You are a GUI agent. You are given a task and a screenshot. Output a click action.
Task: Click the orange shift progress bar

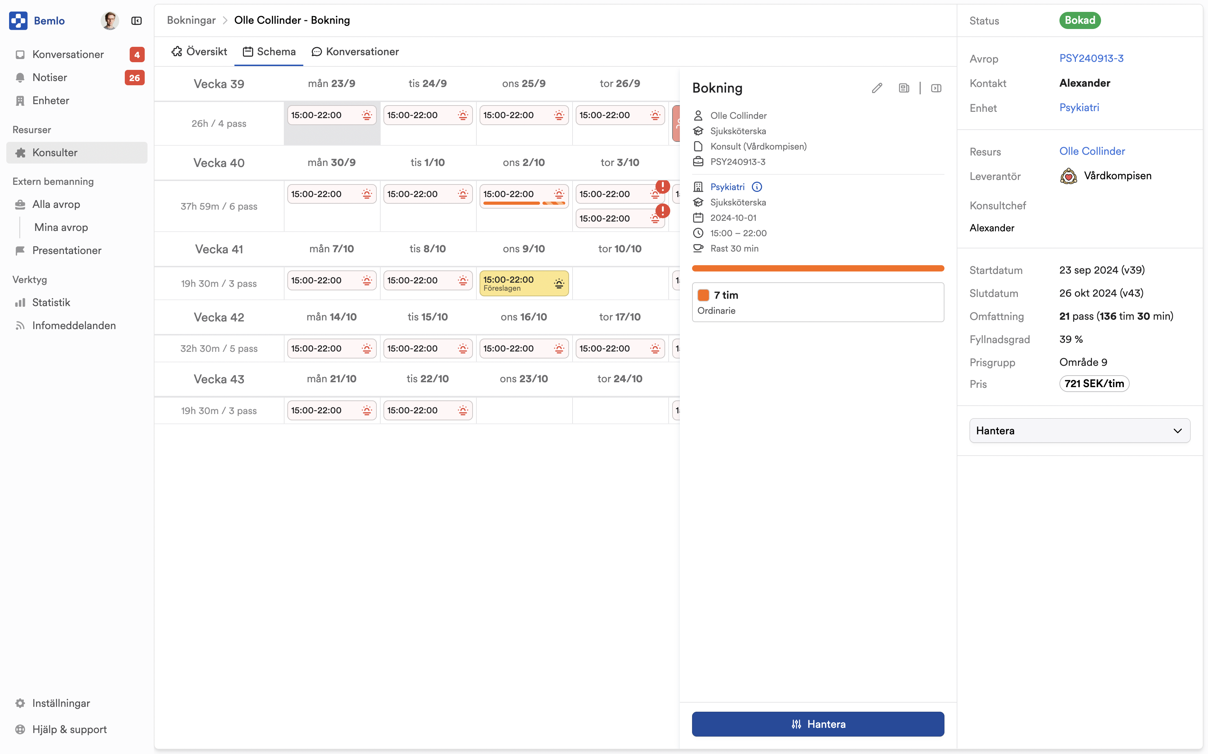[x=818, y=268]
